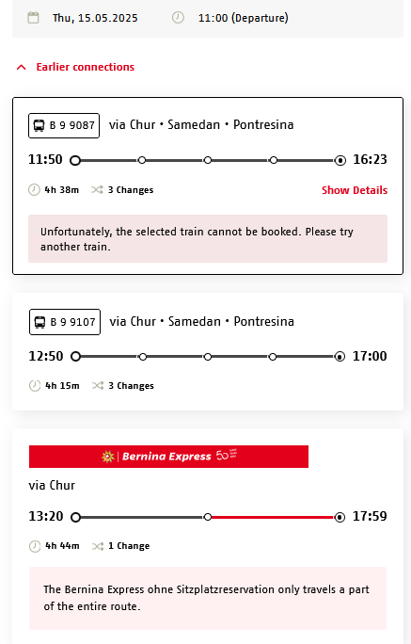The height and width of the screenshot is (644, 411).
Task: Open the Earlier connections link
Action: coord(86,67)
